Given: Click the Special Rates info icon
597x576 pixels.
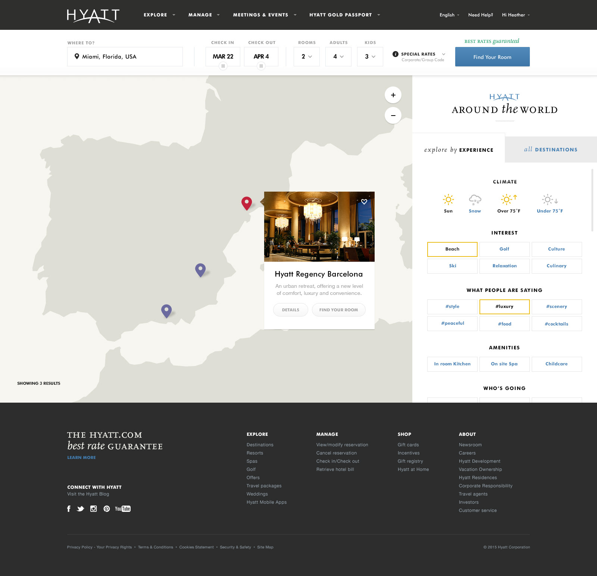Looking at the screenshot, I should (396, 54).
